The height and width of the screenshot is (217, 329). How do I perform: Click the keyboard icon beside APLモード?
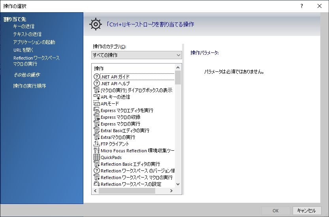(96, 104)
